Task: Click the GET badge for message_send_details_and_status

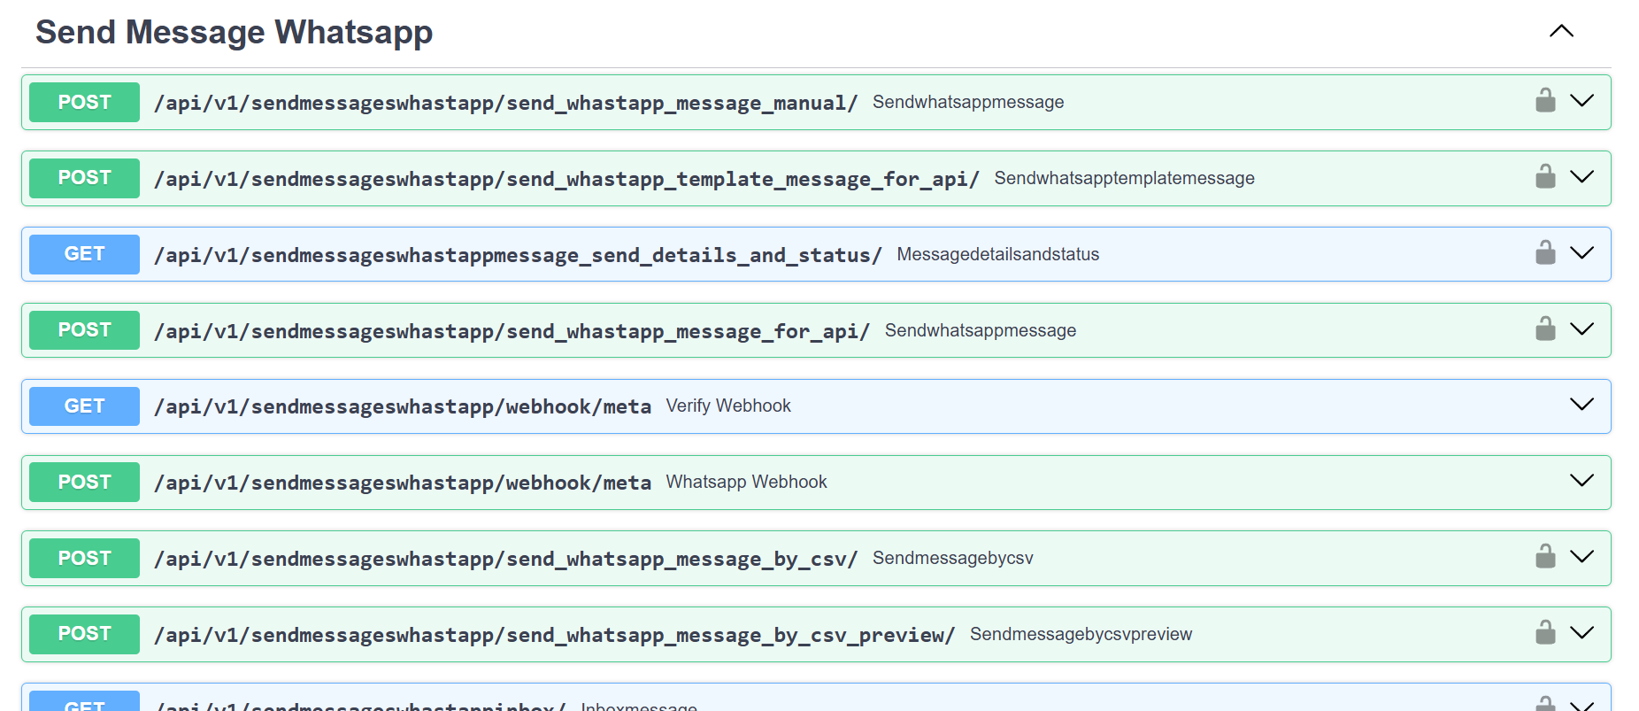Action: (x=85, y=254)
